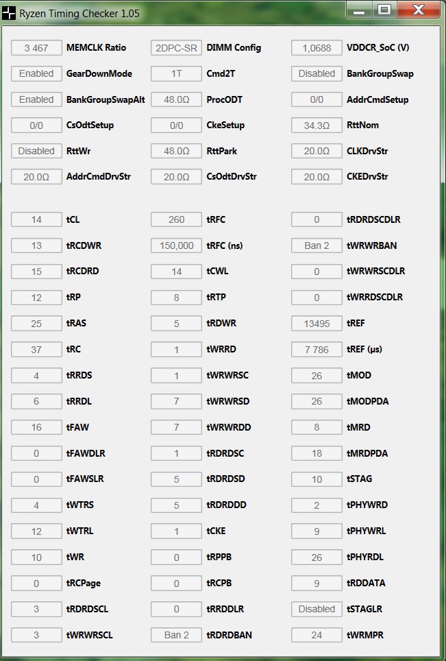Minimize the Ryzen Timing Checker window
Image resolution: width=446 pixels, height=661 pixels.
tap(360, 10)
